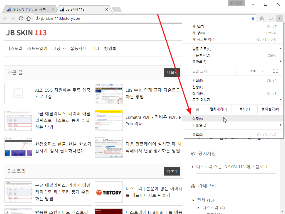Image resolution: width=285 pixels, height=214 pixels.
Task: Go to the browser home page
Action: 29,18
